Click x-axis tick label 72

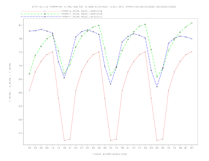tap(169, 148)
